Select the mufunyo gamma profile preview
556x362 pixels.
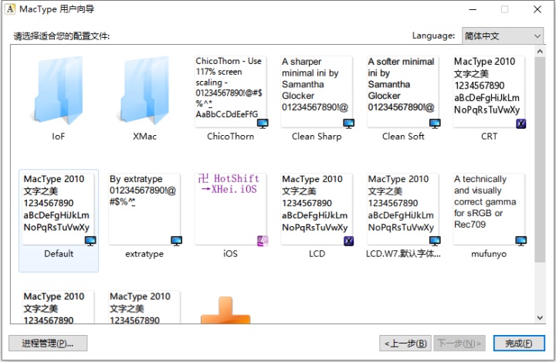coord(489,209)
